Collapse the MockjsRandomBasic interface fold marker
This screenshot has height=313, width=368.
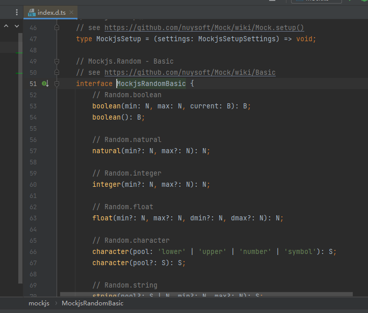pyautogui.click(x=57, y=83)
